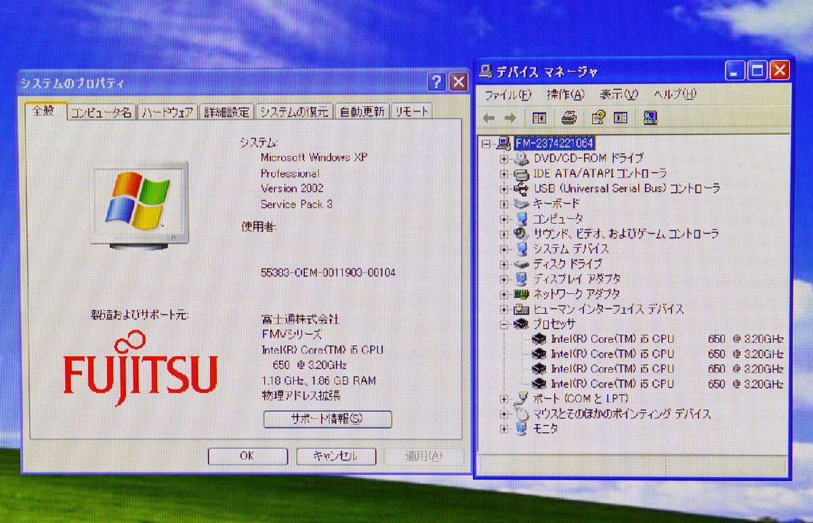The image size is (813, 523).
Task: Open the Properties toolbar icon with question mark
Action: coord(598,118)
